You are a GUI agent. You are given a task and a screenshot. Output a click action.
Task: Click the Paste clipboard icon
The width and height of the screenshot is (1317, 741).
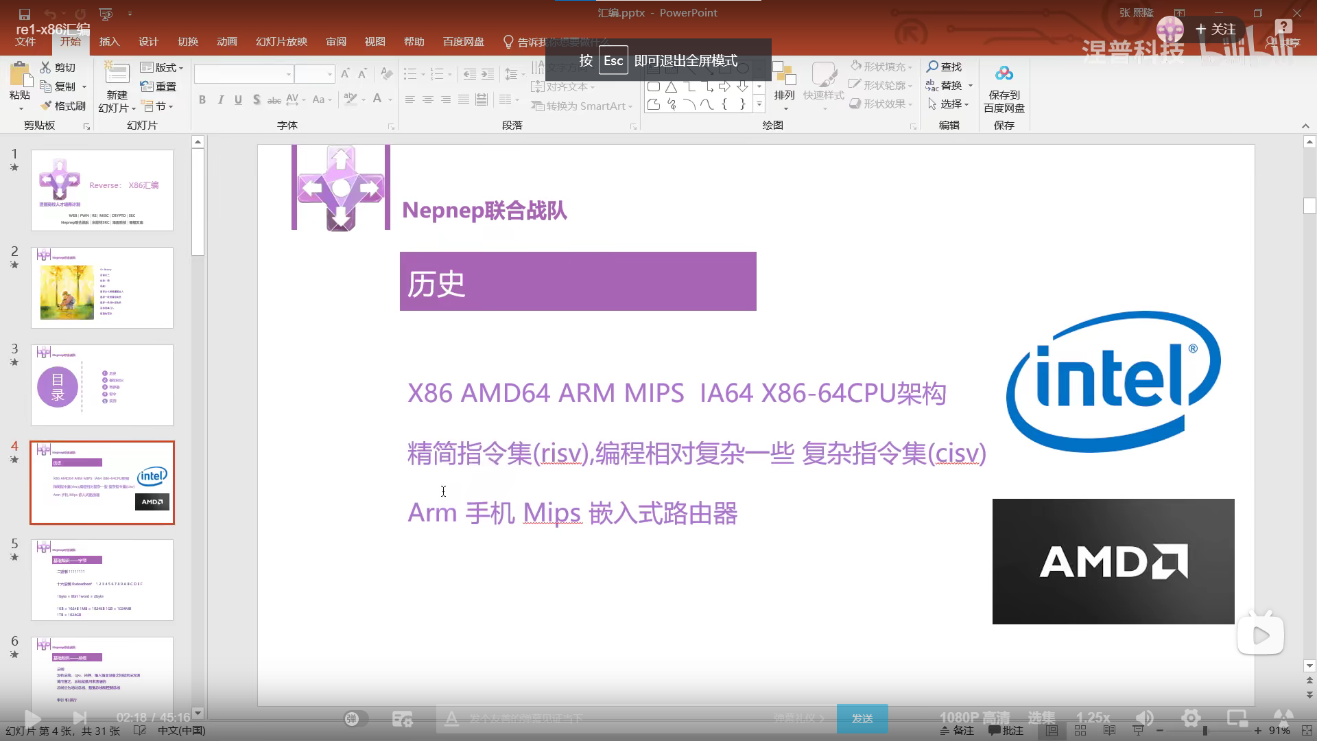[20, 75]
